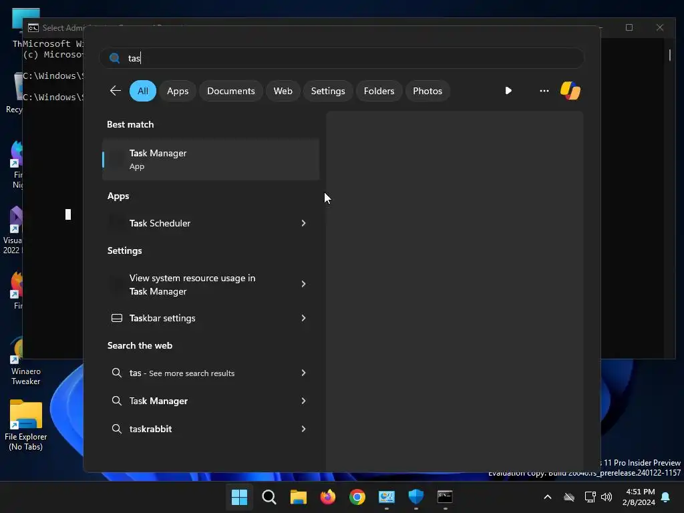Launch Firefox from the taskbar
Viewport: 684px width, 513px height.
click(x=327, y=497)
